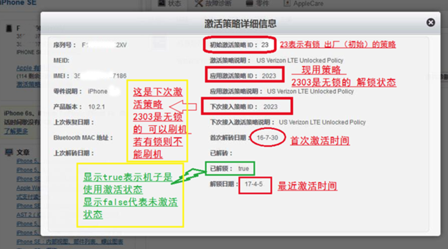Switch to the 状态 tab

point(170,3)
